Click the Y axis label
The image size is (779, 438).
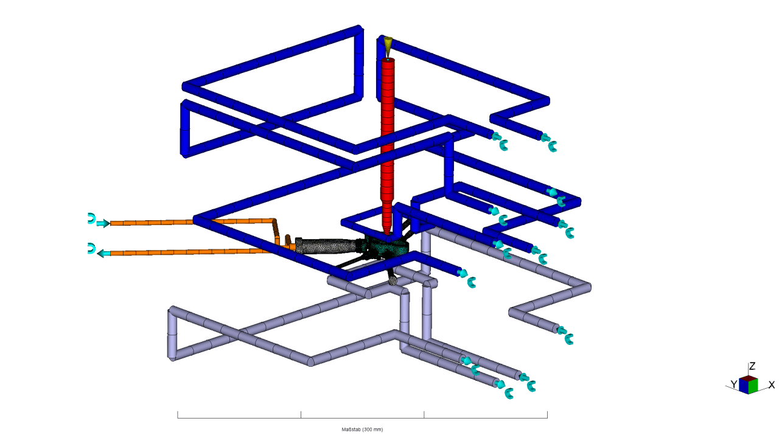click(x=734, y=384)
